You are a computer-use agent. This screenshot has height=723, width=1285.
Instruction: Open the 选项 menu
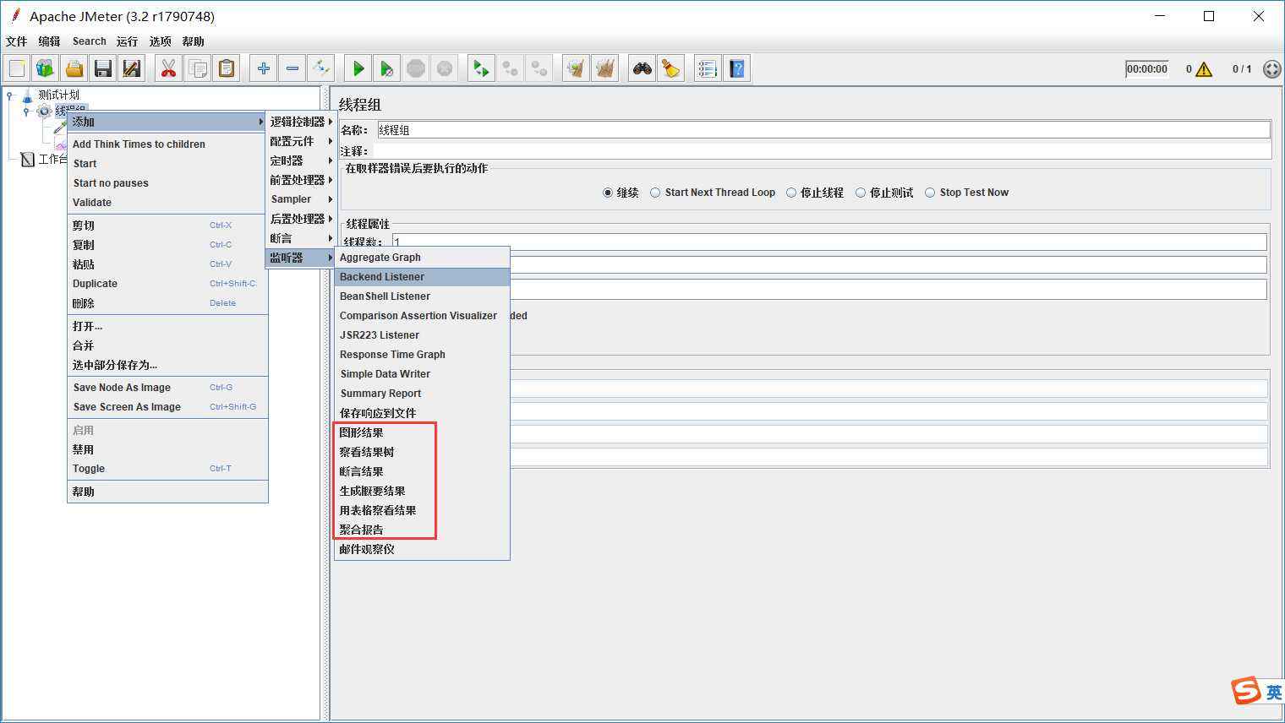(160, 41)
